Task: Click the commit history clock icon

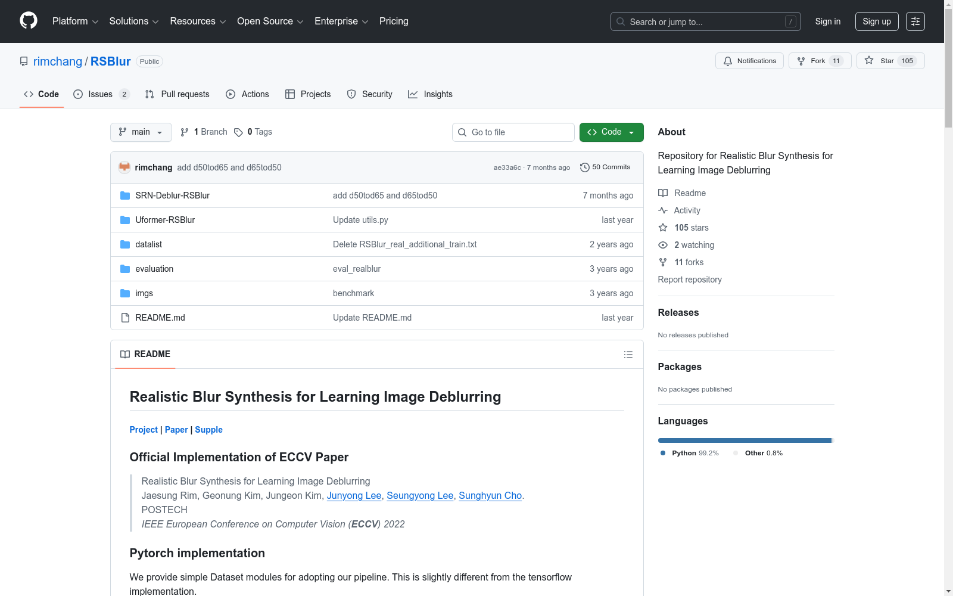Action: 585,167
